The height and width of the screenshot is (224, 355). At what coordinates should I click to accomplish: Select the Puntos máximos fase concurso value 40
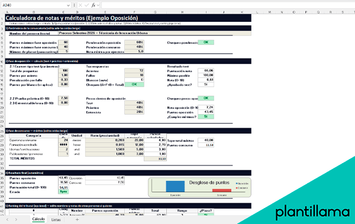click(63, 47)
